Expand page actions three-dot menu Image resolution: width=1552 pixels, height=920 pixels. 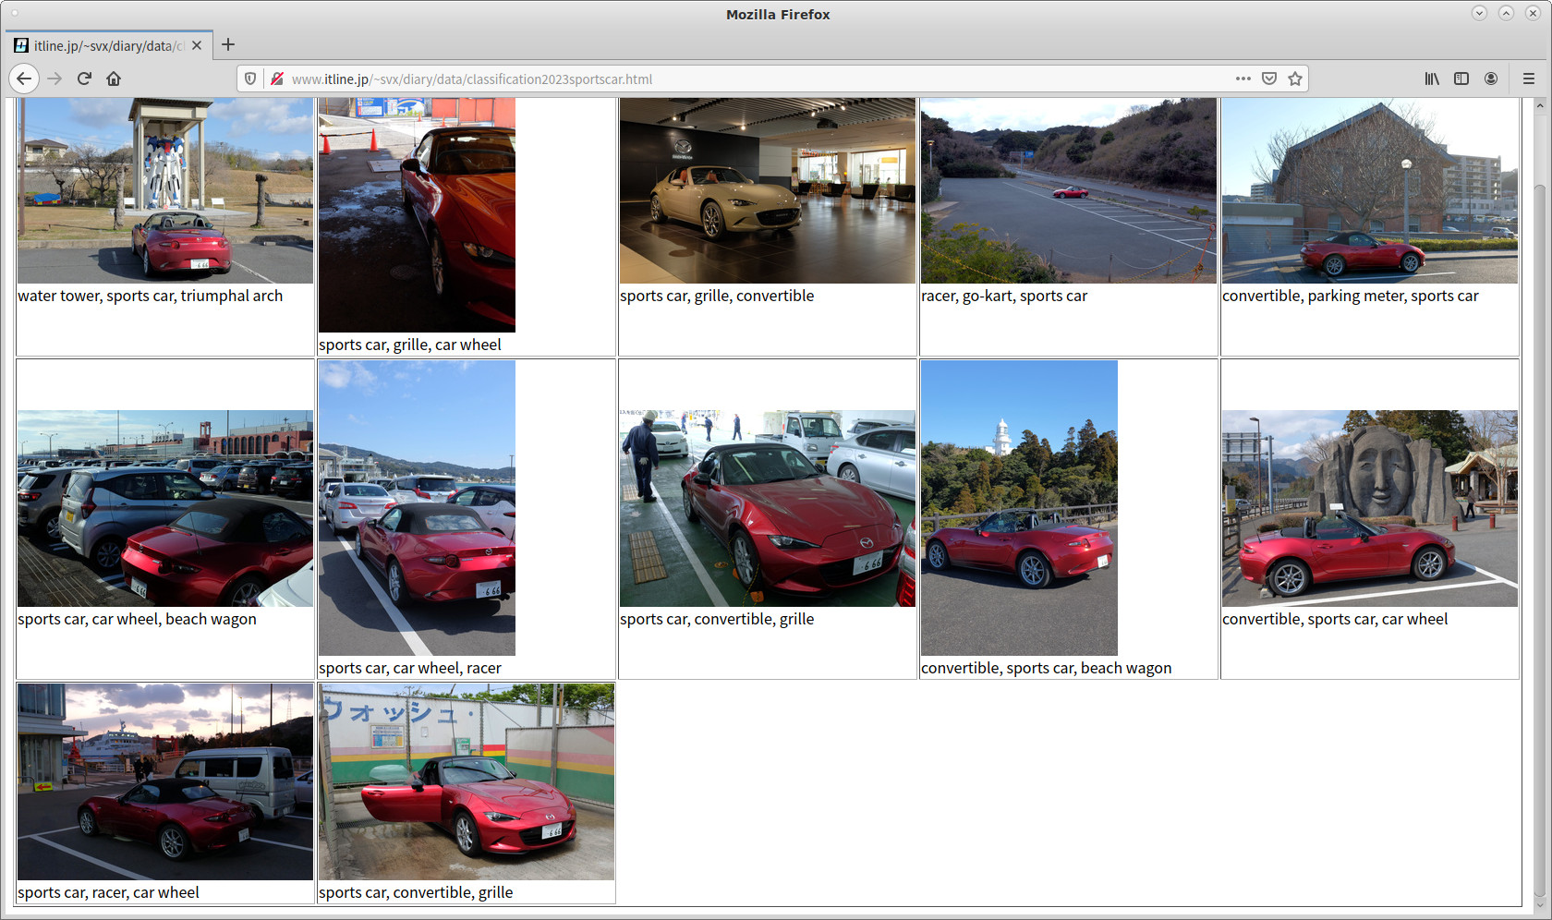[x=1243, y=79]
